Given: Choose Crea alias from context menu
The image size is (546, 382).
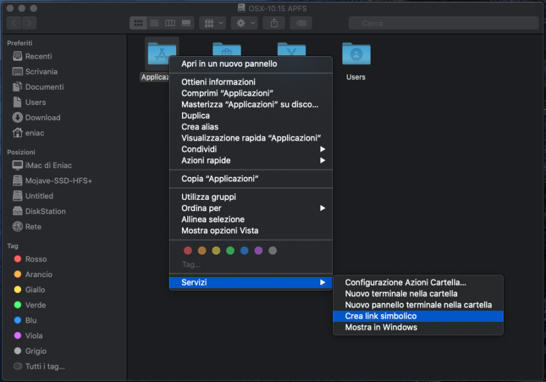Looking at the screenshot, I should [x=251, y=127].
